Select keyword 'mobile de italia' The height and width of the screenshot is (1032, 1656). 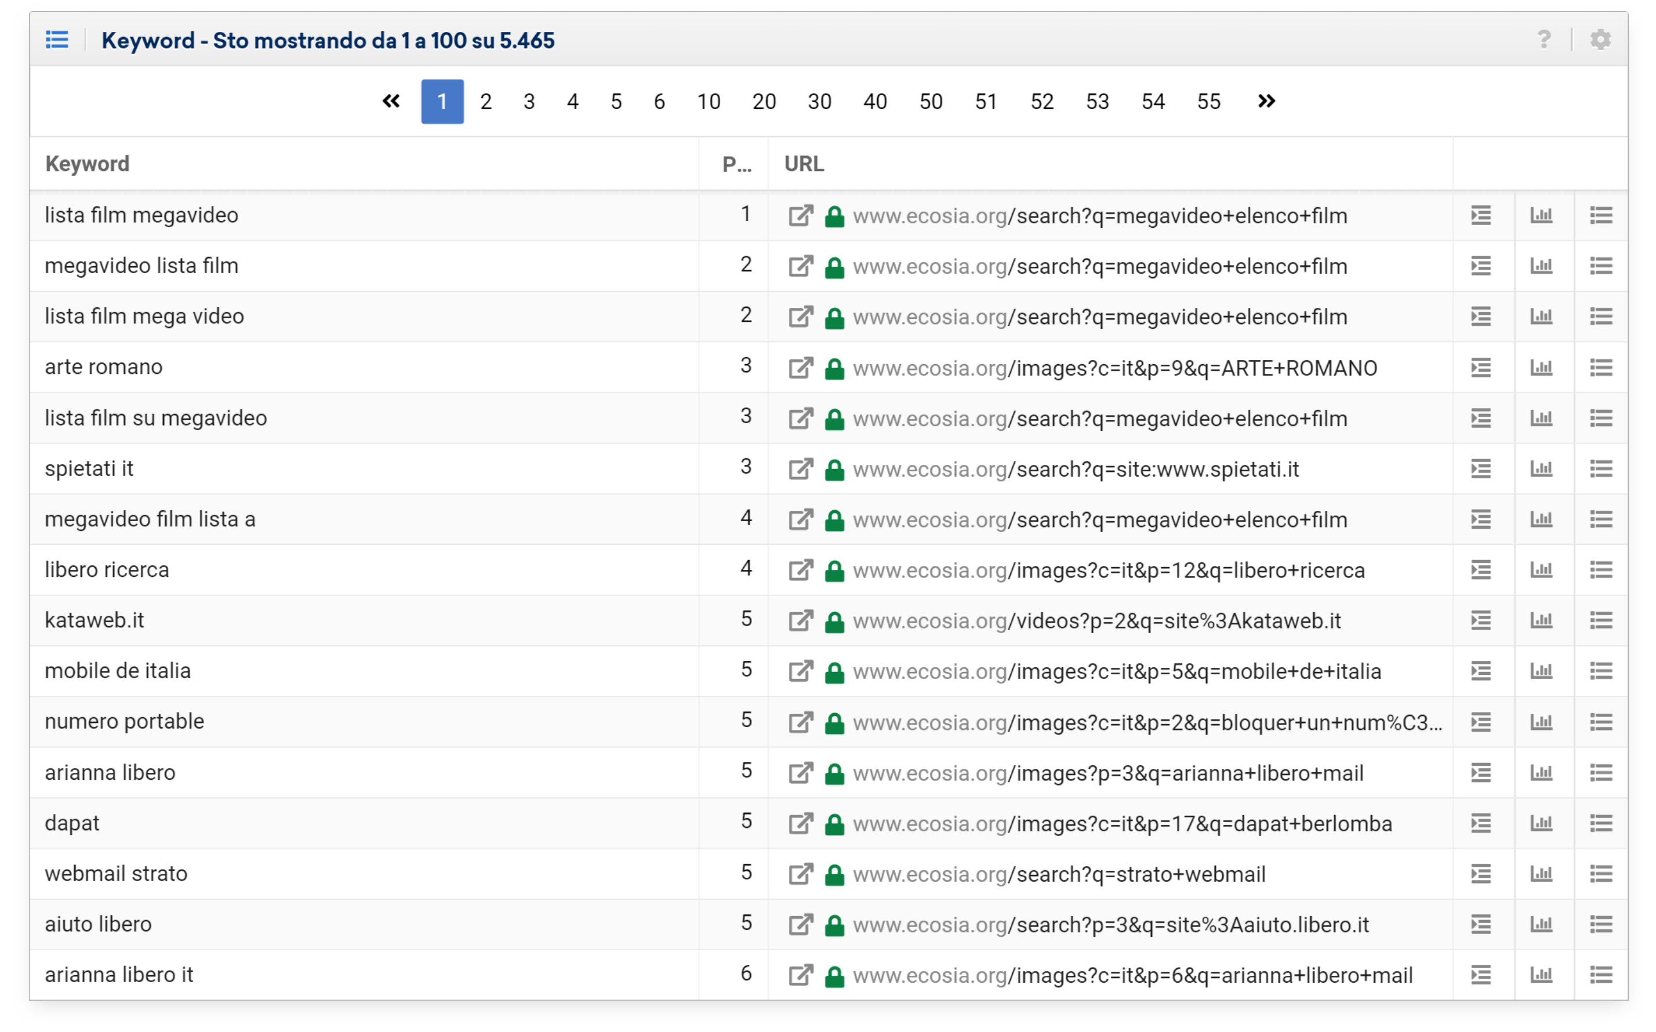click(x=118, y=671)
